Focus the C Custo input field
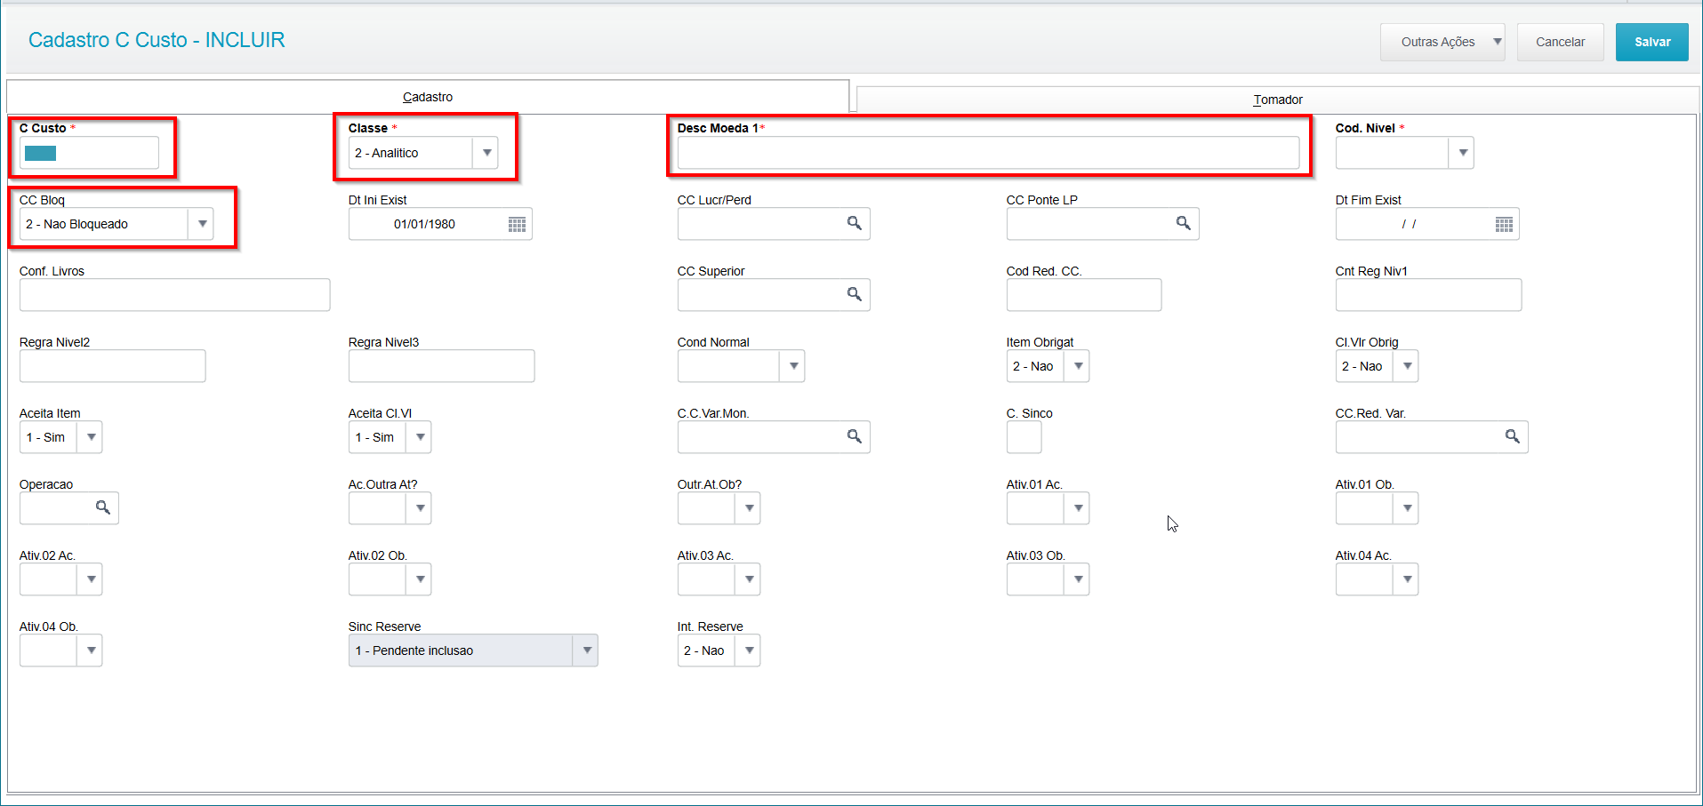Screen dimensions: 1703x806 pyautogui.click(x=89, y=153)
